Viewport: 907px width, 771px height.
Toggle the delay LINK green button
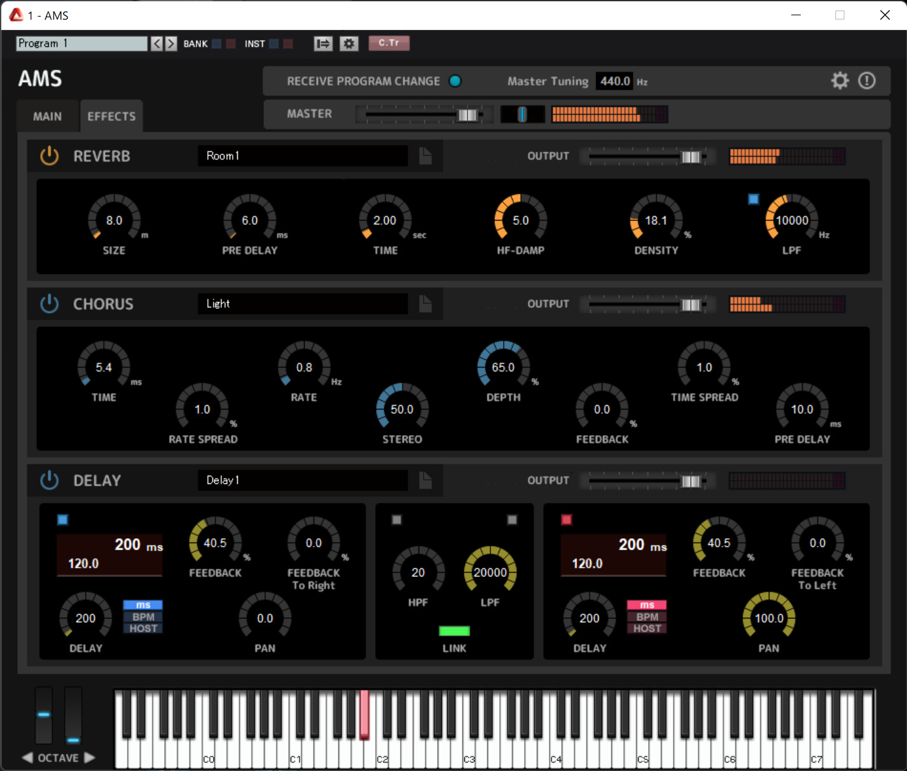pos(454,631)
